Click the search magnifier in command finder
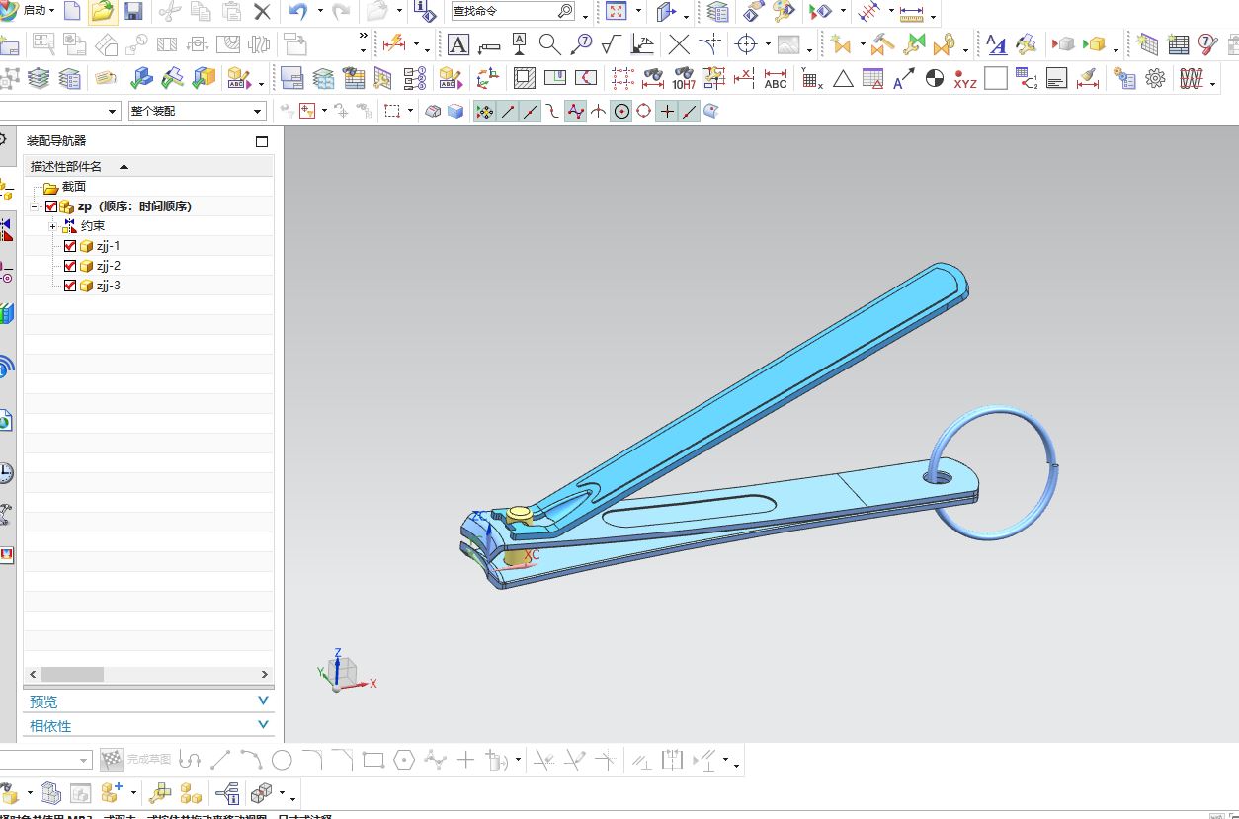Viewport: 1239px width, 819px height. [x=565, y=12]
